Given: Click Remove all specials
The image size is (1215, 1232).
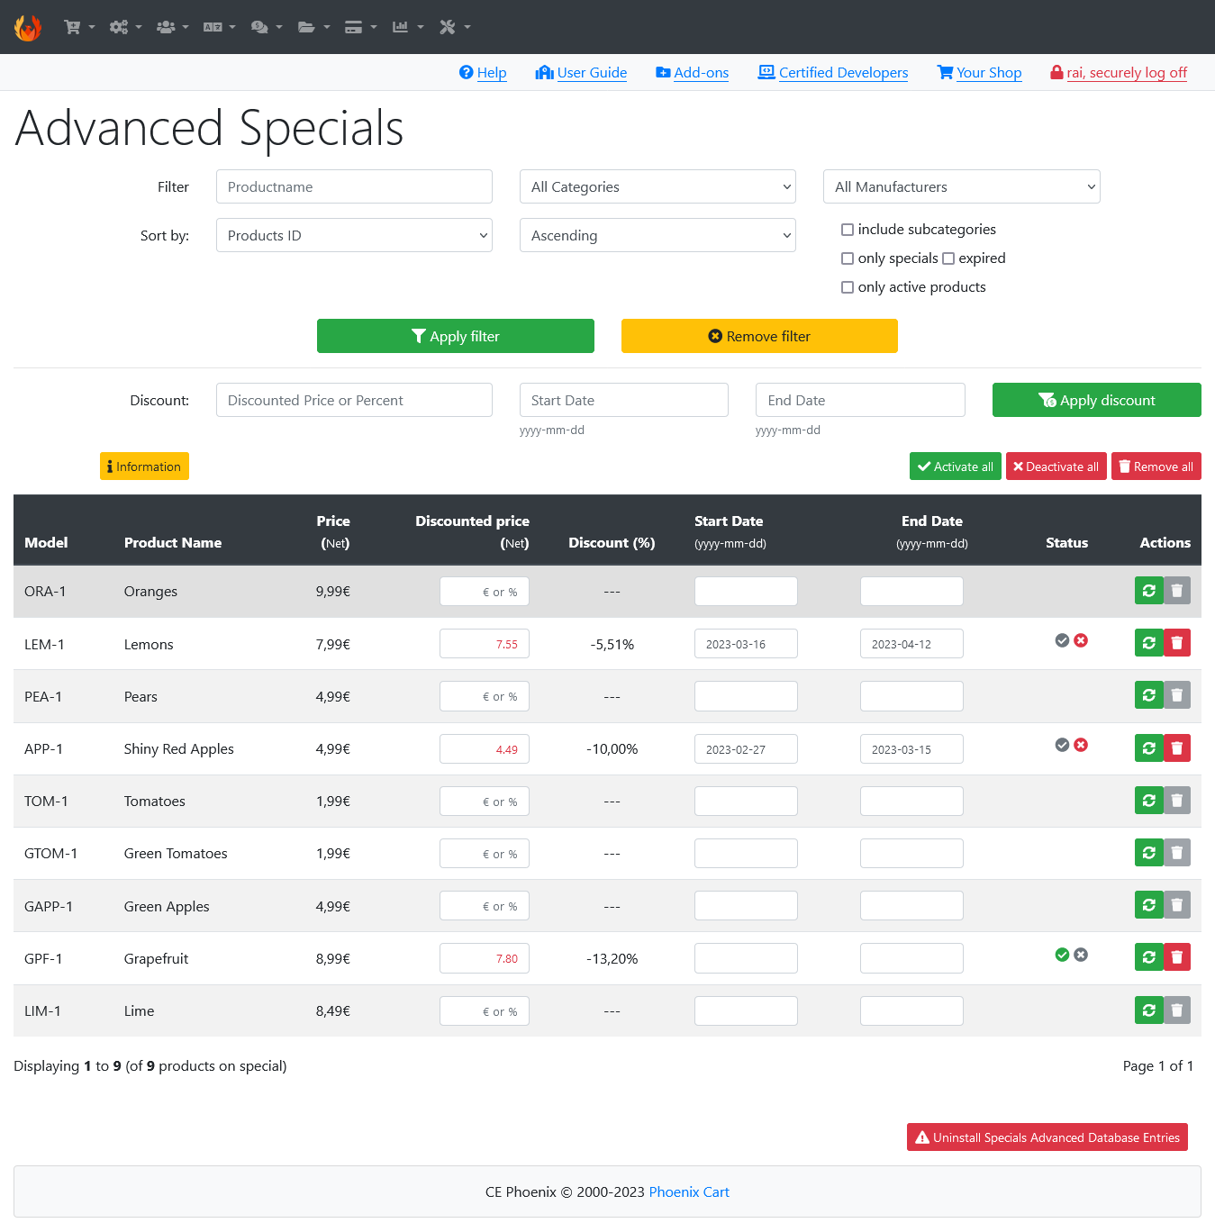Looking at the screenshot, I should click(1156, 467).
